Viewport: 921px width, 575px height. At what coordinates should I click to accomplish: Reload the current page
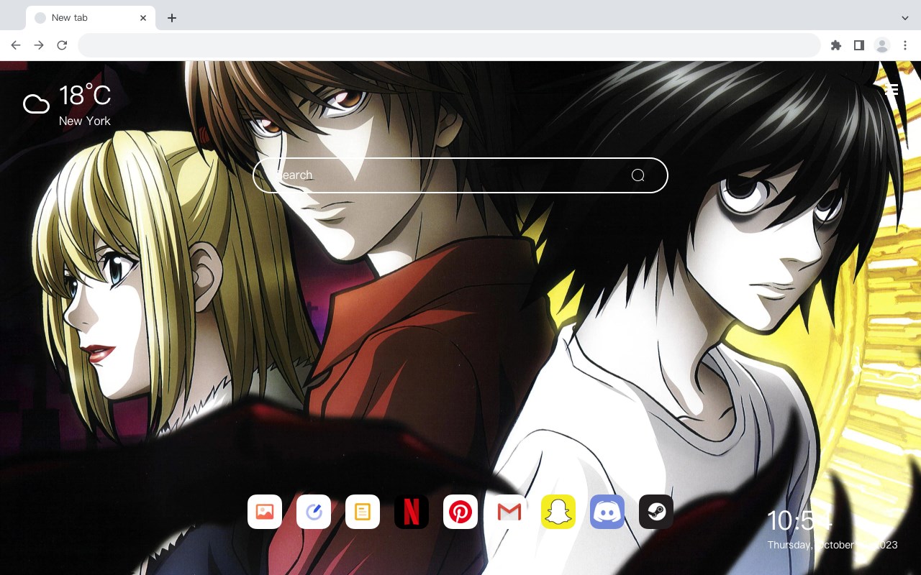pos(62,45)
